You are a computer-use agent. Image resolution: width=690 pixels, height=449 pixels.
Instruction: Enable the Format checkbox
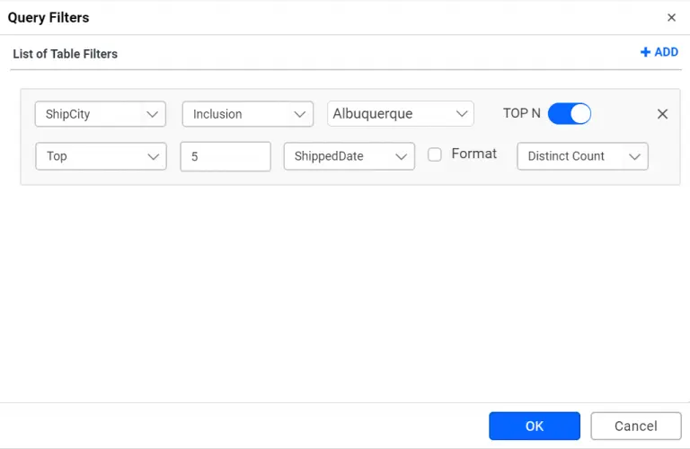click(435, 154)
